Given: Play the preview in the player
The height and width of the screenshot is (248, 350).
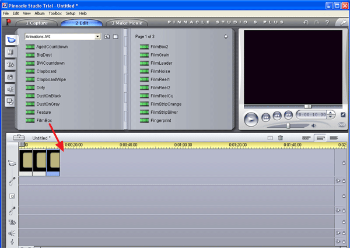Looking at the screenshot, I should tap(251, 119).
